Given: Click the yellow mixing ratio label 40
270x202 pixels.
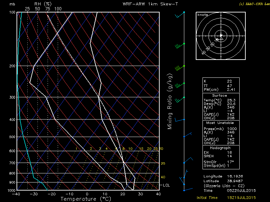Looking at the screenshot, I should (x=163, y=177).
